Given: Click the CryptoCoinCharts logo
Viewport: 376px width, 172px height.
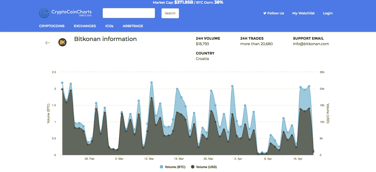Looking at the screenshot, I should pyautogui.click(x=65, y=13).
